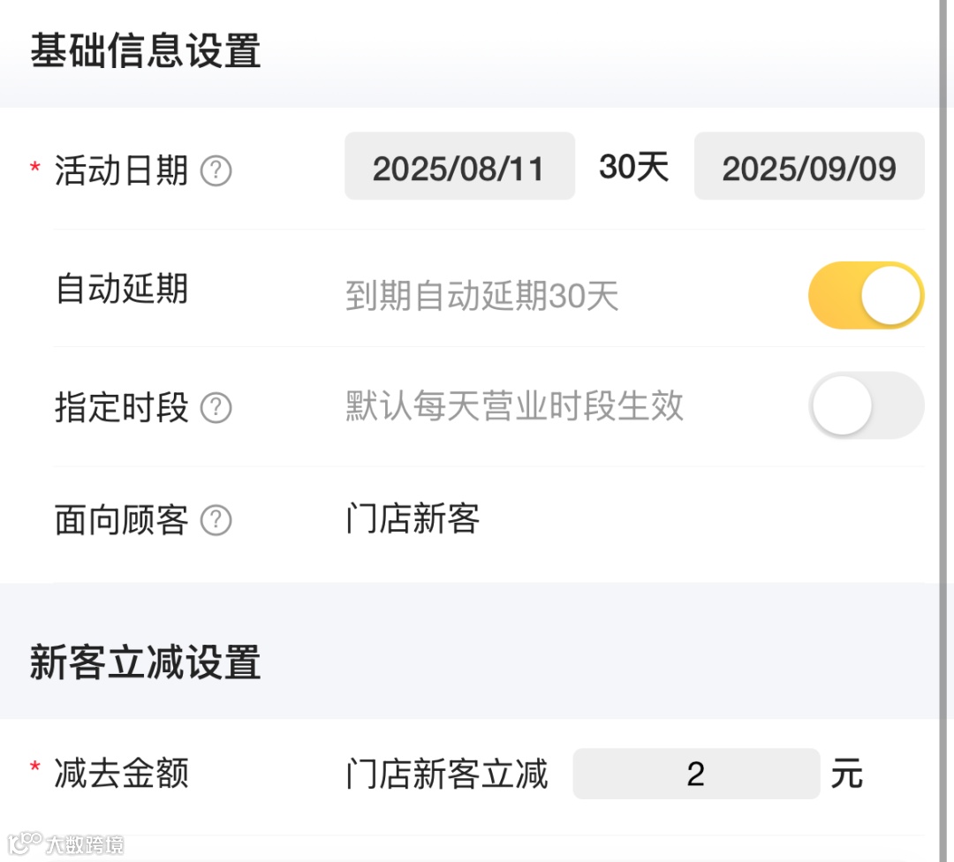Click the 自动延期 row label

click(121, 289)
